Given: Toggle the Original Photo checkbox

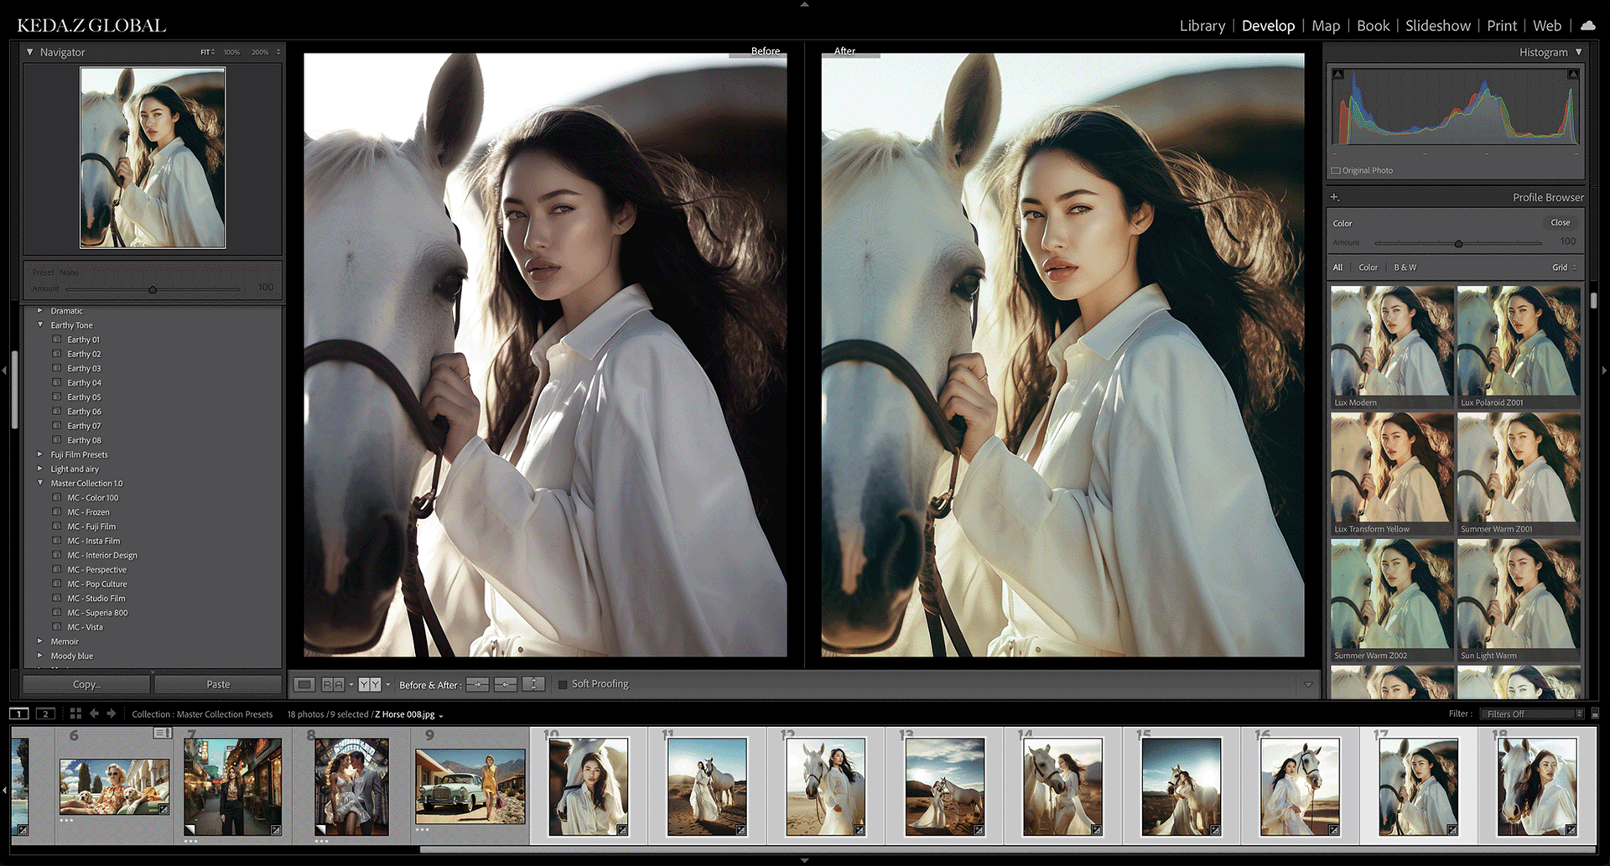Looking at the screenshot, I should click(1336, 171).
